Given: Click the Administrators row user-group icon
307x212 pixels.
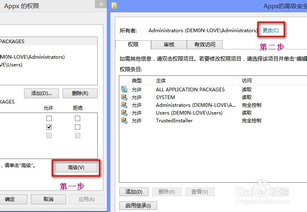Looking at the screenshot, I should 124,105.
